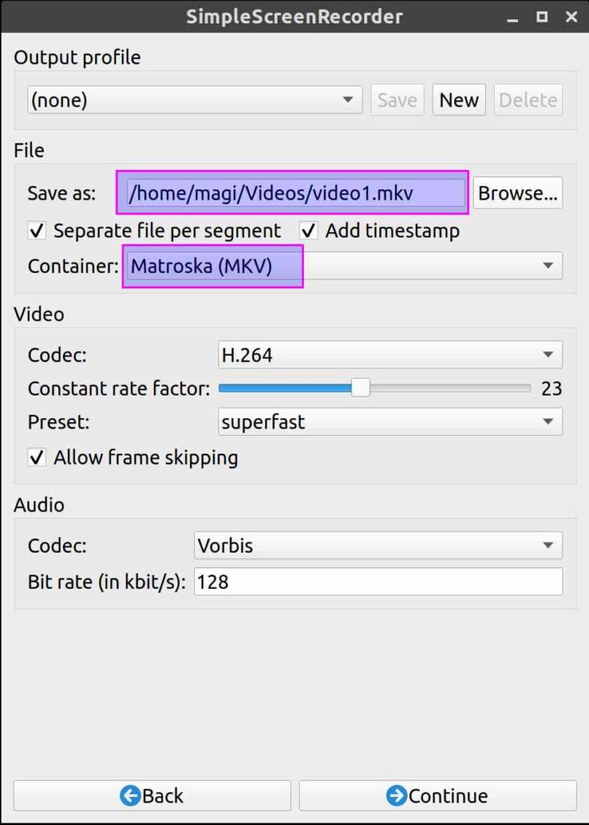Click the New profile button
This screenshot has width=589, height=825.
coord(458,100)
